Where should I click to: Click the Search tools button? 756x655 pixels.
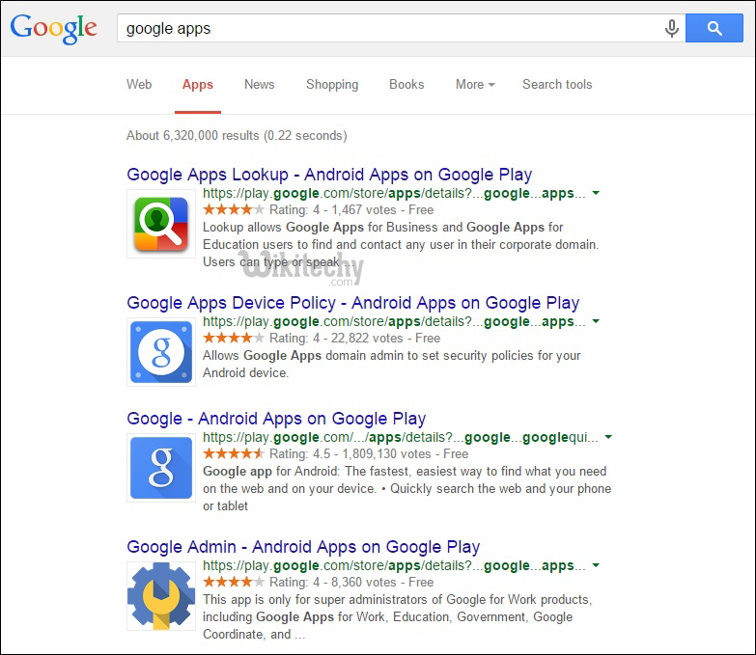[x=557, y=85]
